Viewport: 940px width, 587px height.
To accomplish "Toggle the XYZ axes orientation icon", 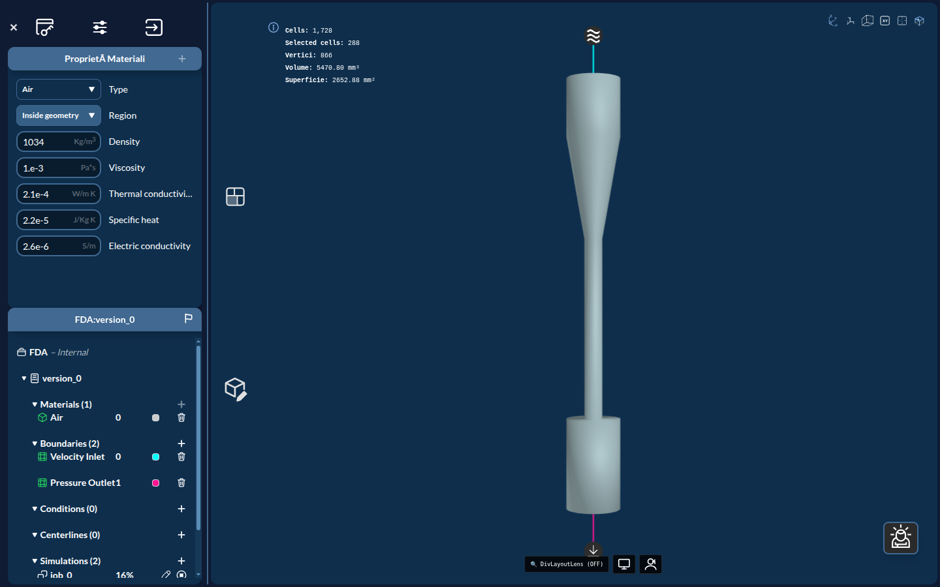I will pos(833,21).
